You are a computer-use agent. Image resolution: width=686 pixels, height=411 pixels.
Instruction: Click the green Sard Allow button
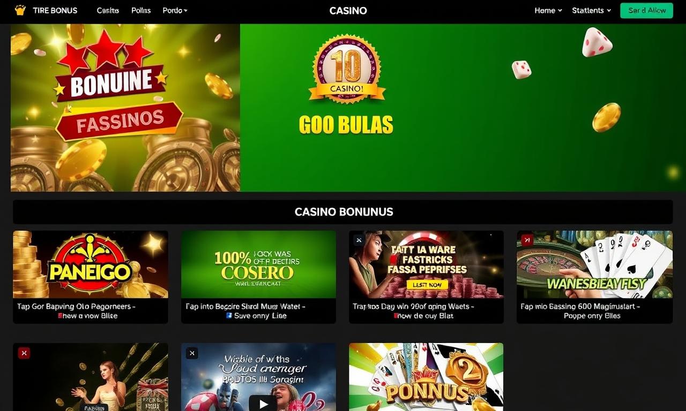coord(646,10)
